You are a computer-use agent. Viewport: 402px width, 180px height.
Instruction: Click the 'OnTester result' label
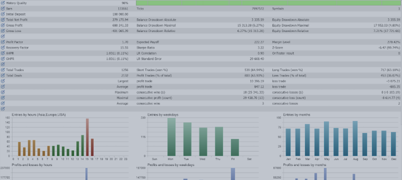tap(283, 53)
